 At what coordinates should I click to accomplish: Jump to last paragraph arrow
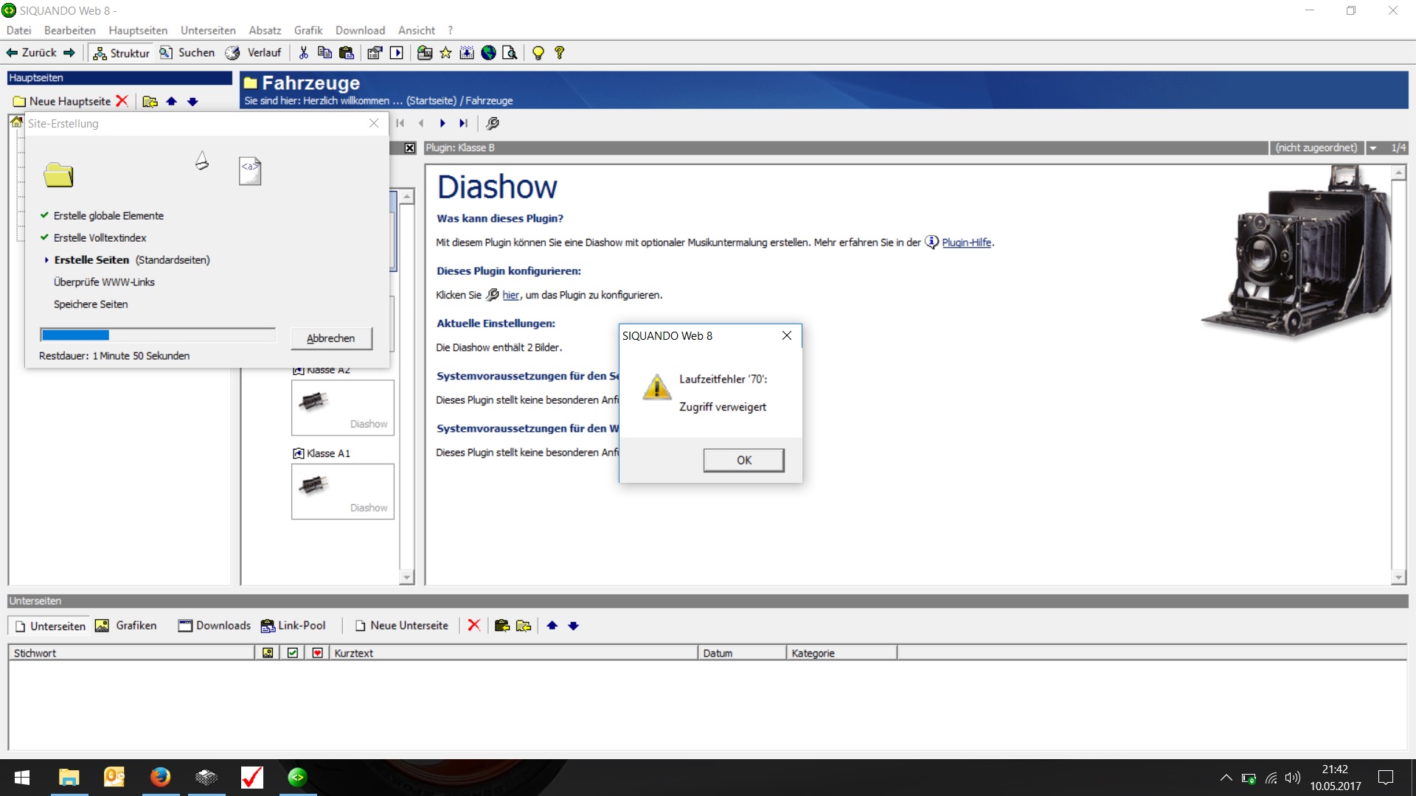(x=463, y=123)
